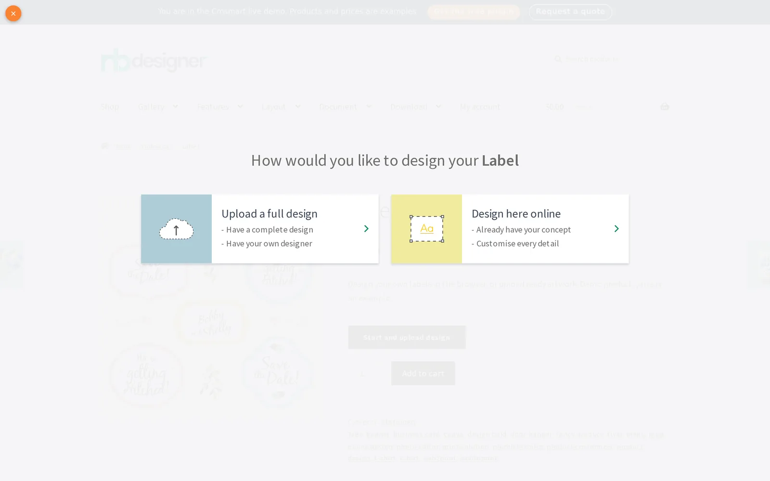The image size is (770, 481).
Task: Click the quantity input field
Action: [x=364, y=373]
